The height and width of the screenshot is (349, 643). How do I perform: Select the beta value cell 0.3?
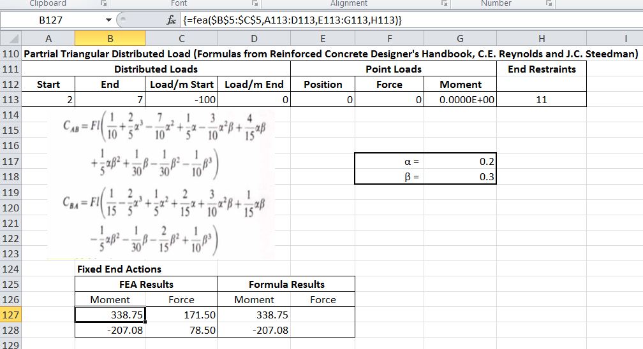[460, 177]
